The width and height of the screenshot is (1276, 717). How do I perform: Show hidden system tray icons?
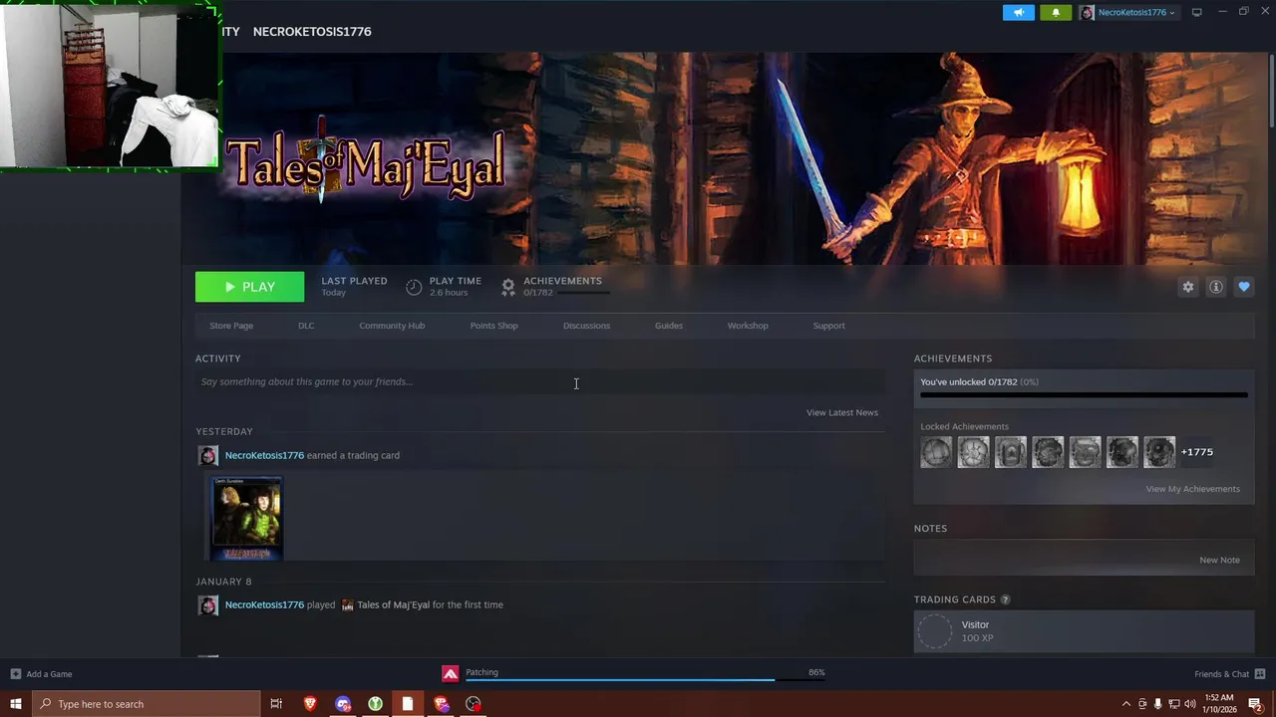coord(1126,704)
